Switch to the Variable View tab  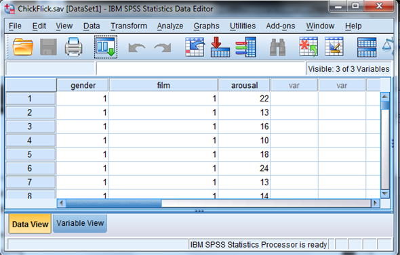pyautogui.click(x=80, y=223)
